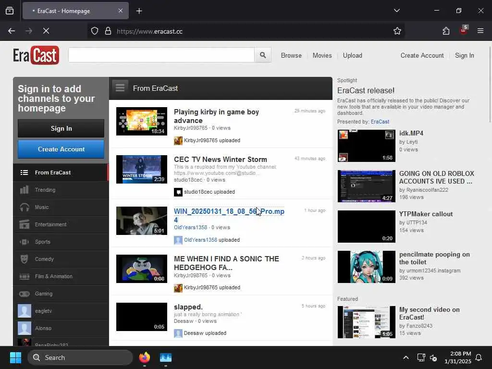This screenshot has height=369, width=492.
Task: Open the uBlock extension icon
Action: (464, 30)
